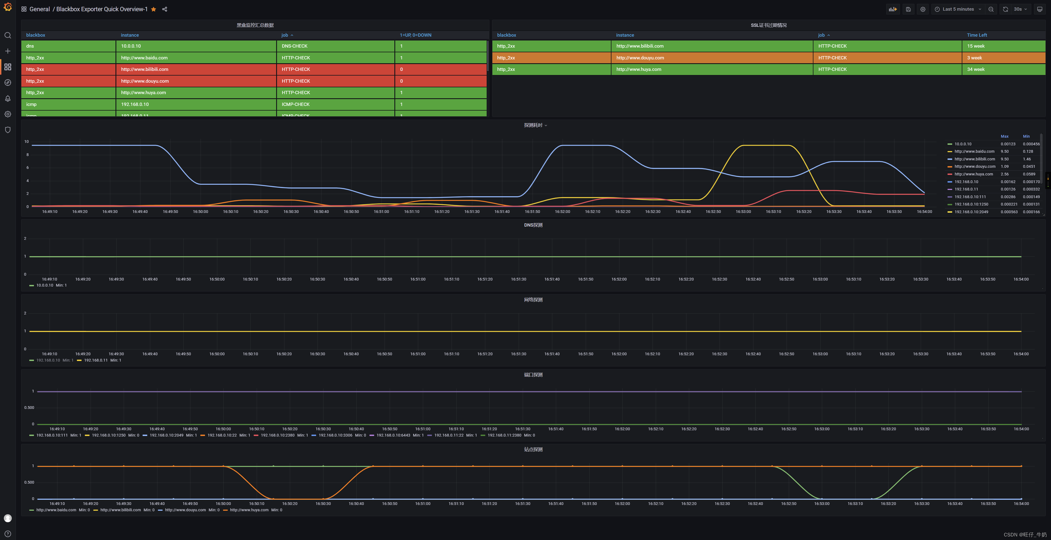The image size is (1051, 540).
Task: Click 15 week time left cell
Action: [x=1004, y=46]
